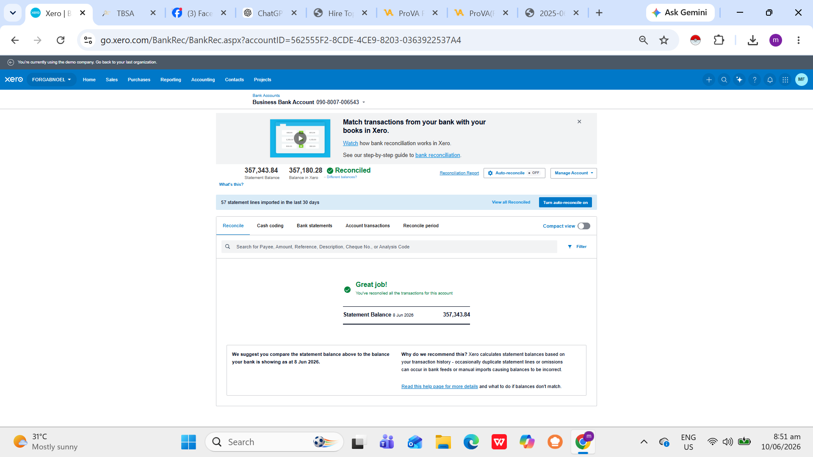Expand the FORGABNOEL organization dropdown

pyautogui.click(x=52, y=80)
